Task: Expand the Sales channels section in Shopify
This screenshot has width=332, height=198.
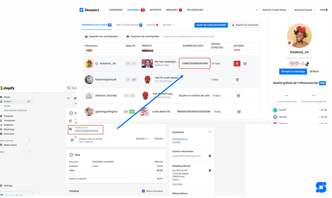Action: point(29,141)
